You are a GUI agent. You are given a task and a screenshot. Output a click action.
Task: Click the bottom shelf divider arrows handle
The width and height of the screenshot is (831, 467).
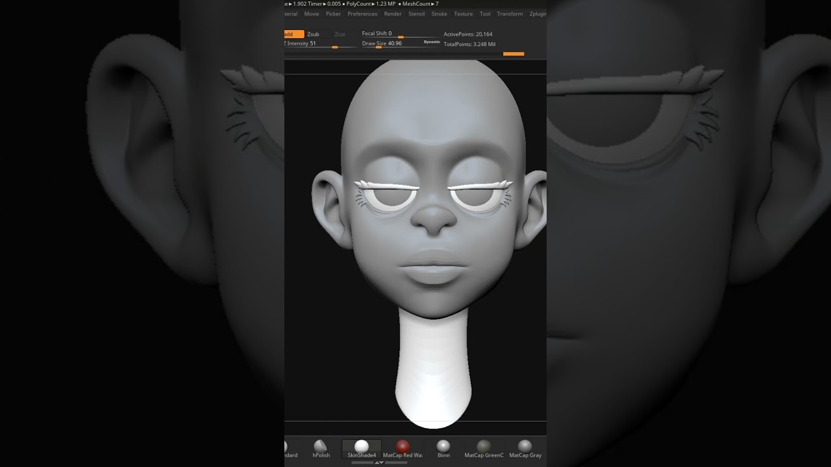(378, 462)
